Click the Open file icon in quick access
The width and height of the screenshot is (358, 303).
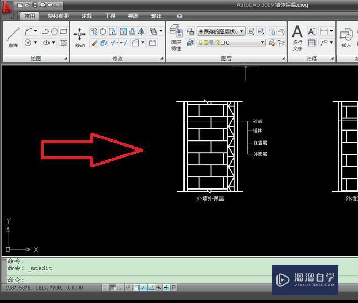[x=28, y=5]
